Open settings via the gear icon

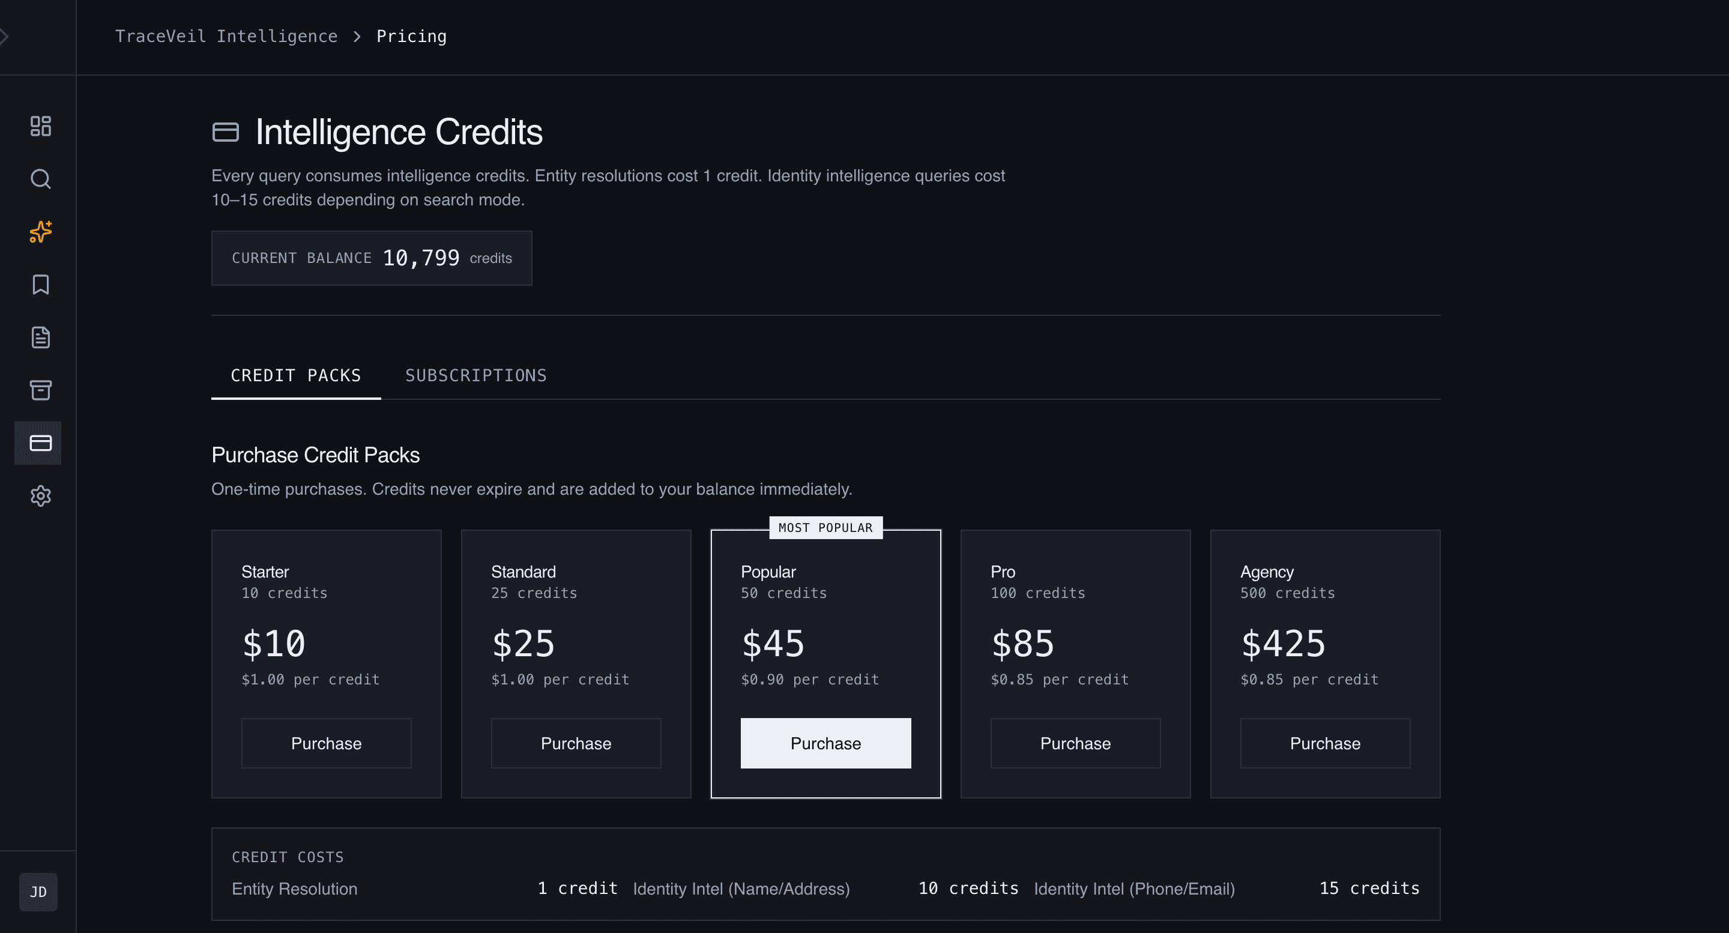39,496
